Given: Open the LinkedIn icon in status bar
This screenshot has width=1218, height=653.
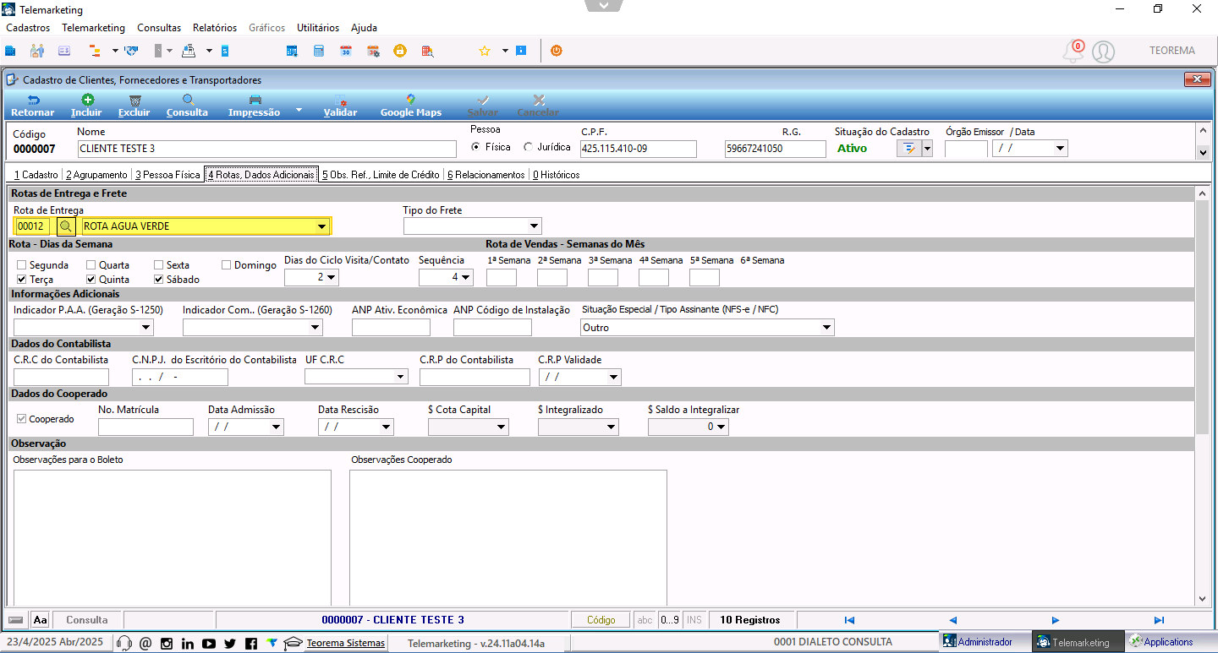Looking at the screenshot, I should [x=188, y=643].
